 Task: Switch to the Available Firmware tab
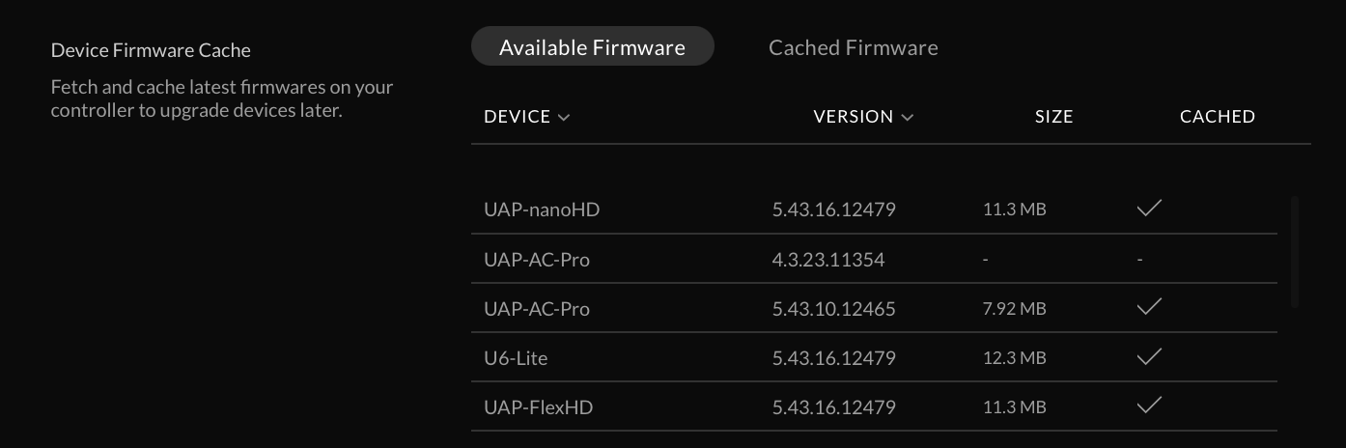coord(592,47)
